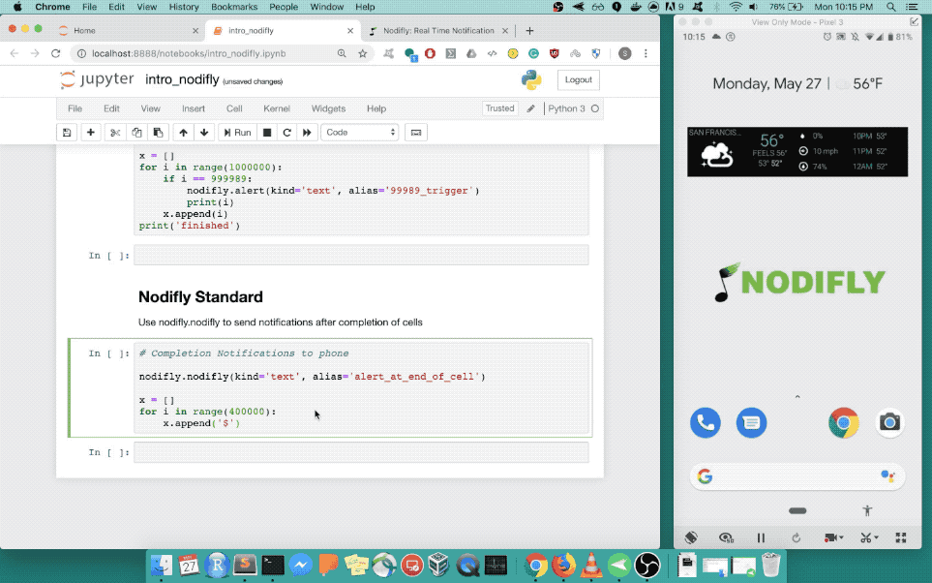Open the Jupyter Cell menu
Screen dimensions: 932x583
coord(234,108)
